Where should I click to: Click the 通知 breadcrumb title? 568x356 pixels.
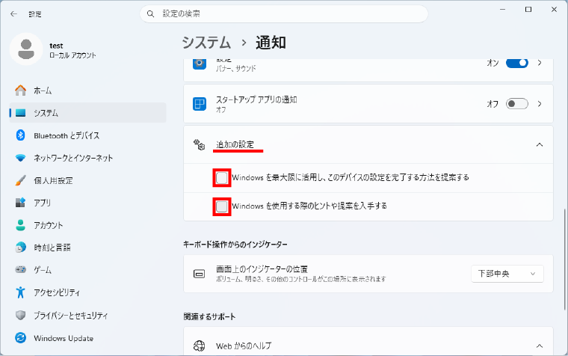click(x=271, y=43)
